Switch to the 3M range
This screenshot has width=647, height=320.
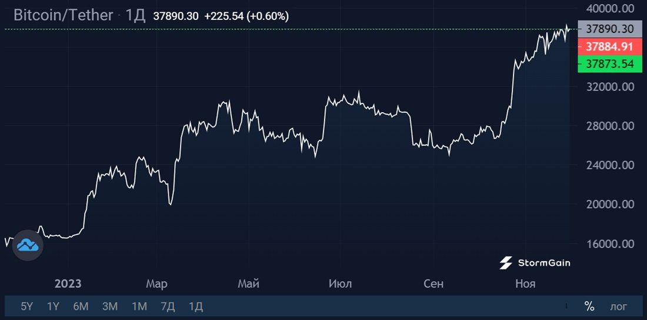coord(110,306)
